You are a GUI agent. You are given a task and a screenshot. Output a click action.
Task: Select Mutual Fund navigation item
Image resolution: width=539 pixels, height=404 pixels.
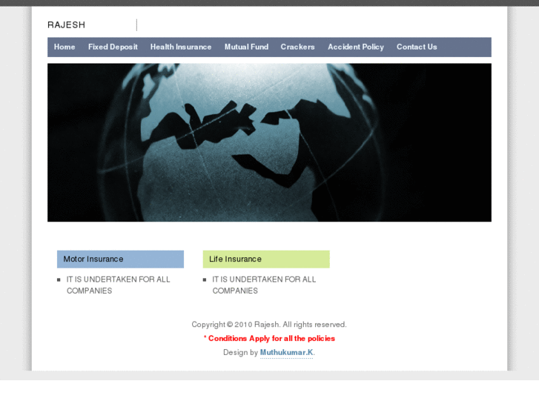246,47
